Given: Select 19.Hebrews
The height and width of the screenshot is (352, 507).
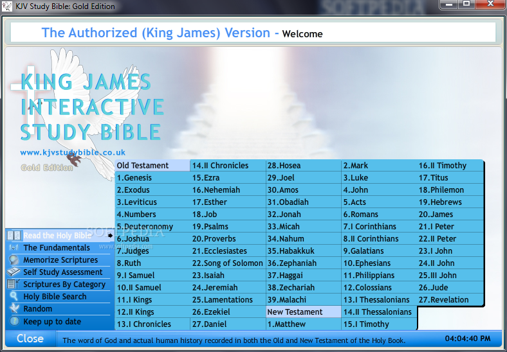Looking at the screenshot, I should (450, 202).
